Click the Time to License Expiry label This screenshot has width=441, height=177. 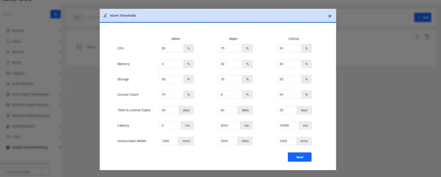pyautogui.click(x=134, y=110)
